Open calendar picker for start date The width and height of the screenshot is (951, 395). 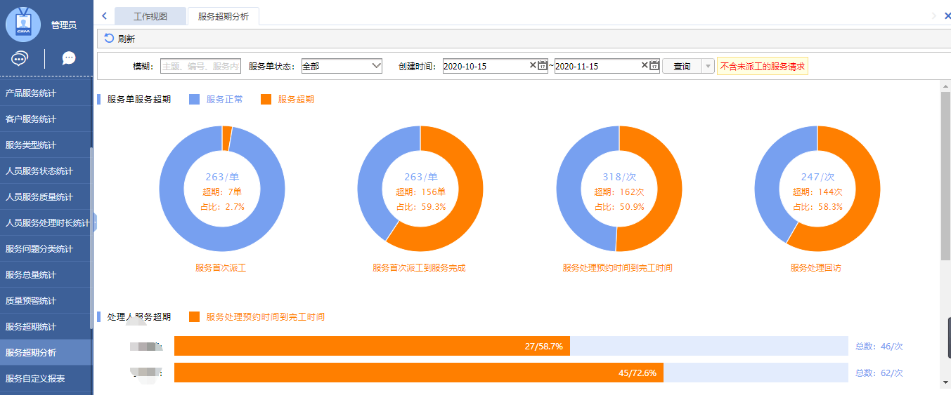[x=543, y=66]
